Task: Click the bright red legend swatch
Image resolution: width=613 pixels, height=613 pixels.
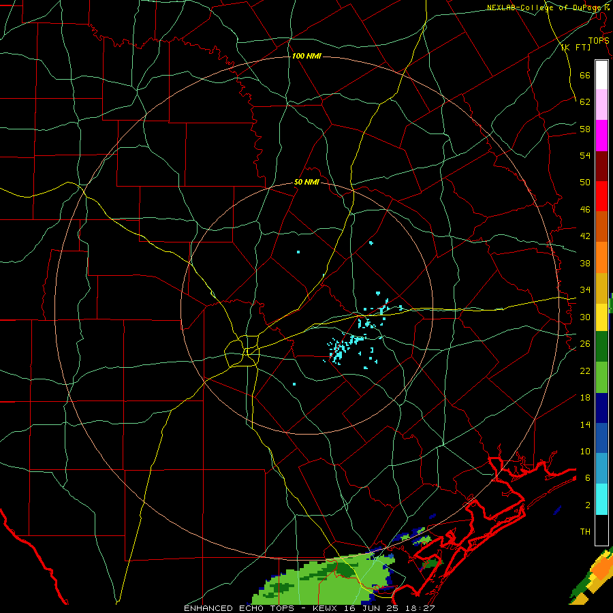Action: click(601, 196)
